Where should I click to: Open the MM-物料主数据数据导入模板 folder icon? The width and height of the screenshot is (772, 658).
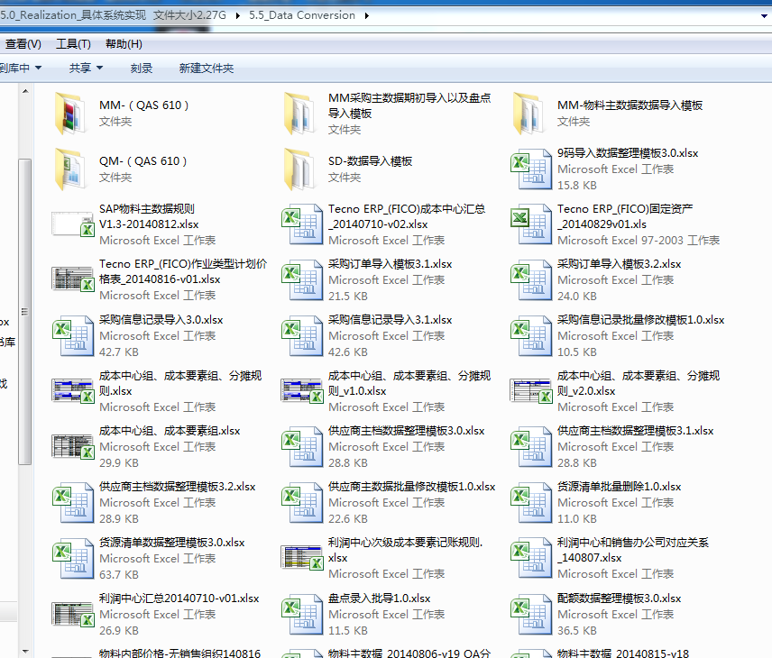pos(528,114)
